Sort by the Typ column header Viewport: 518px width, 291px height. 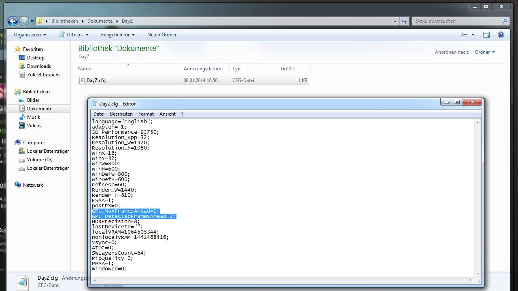coord(254,69)
